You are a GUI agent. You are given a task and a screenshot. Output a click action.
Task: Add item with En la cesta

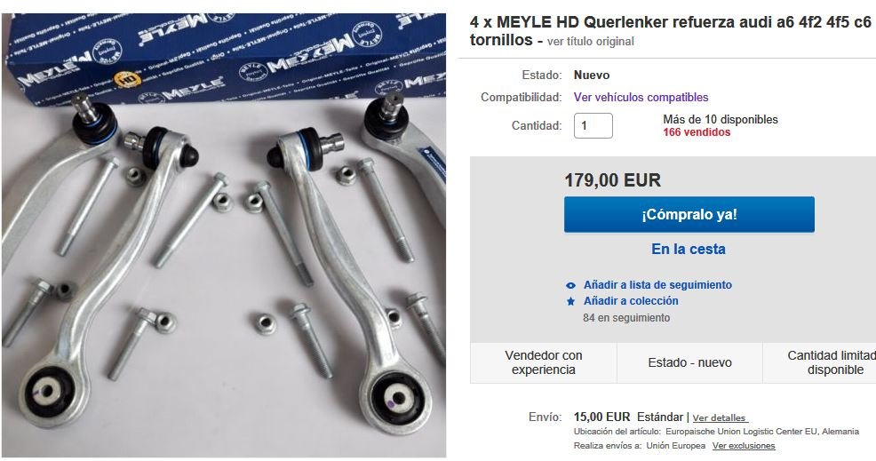[689, 250]
